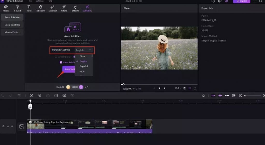Image resolution: width=265 pixels, height=145 pixels.
Task: Toggle track visibility eye icon
Action: (8, 126)
